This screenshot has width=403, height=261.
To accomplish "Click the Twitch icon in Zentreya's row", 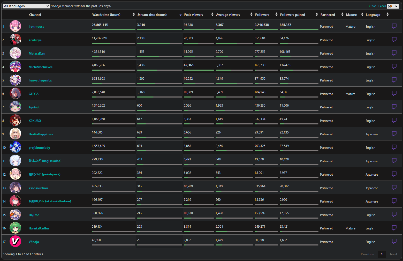I will click(394, 40).
